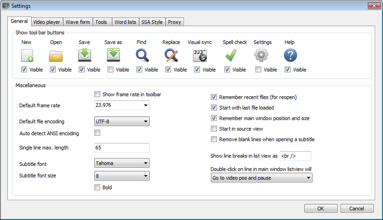Toggle Visible checkbox under New
The width and height of the screenshot is (383, 220).
pos(24,70)
